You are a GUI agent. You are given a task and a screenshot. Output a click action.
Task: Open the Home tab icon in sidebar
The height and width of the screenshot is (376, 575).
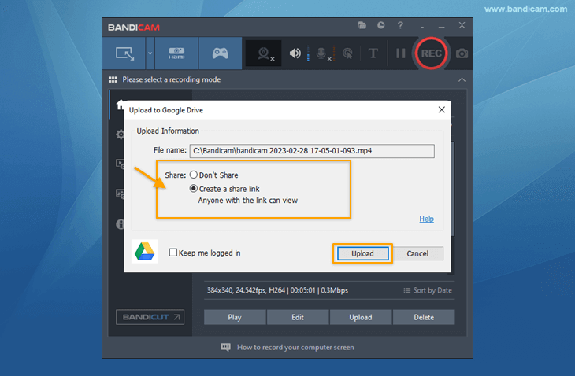120,105
